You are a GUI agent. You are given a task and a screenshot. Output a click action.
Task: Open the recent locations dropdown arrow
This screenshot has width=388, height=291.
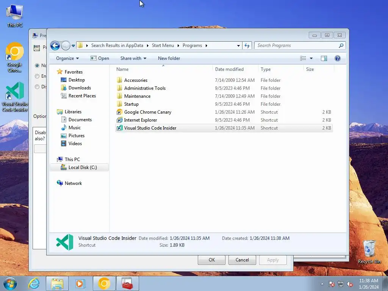(x=73, y=46)
